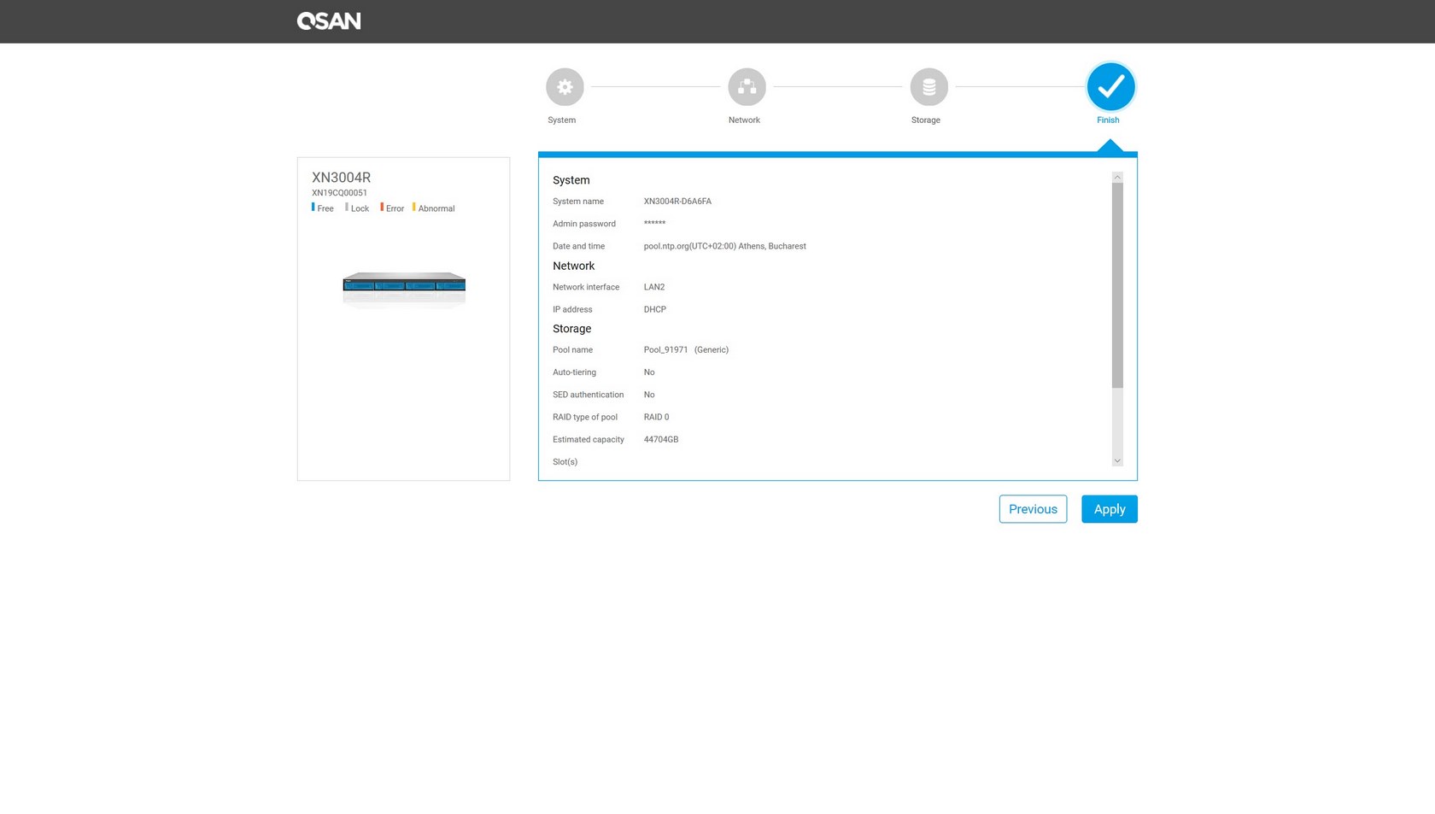Image resolution: width=1435 pixels, height=814 pixels.
Task: Click the Network section heading
Action: click(573, 266)
